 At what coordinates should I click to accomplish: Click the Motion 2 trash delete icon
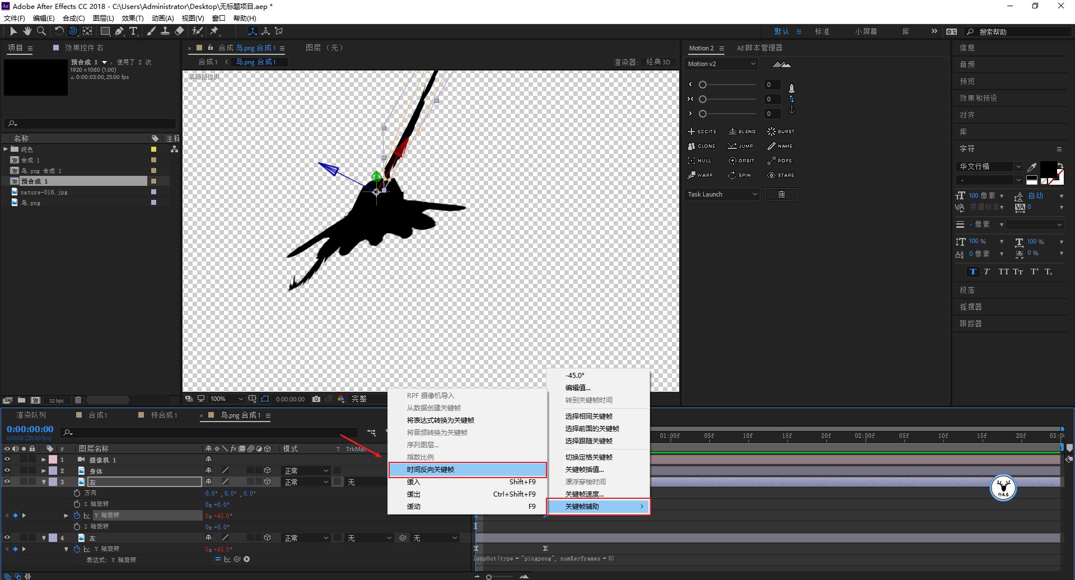point(781,194)
